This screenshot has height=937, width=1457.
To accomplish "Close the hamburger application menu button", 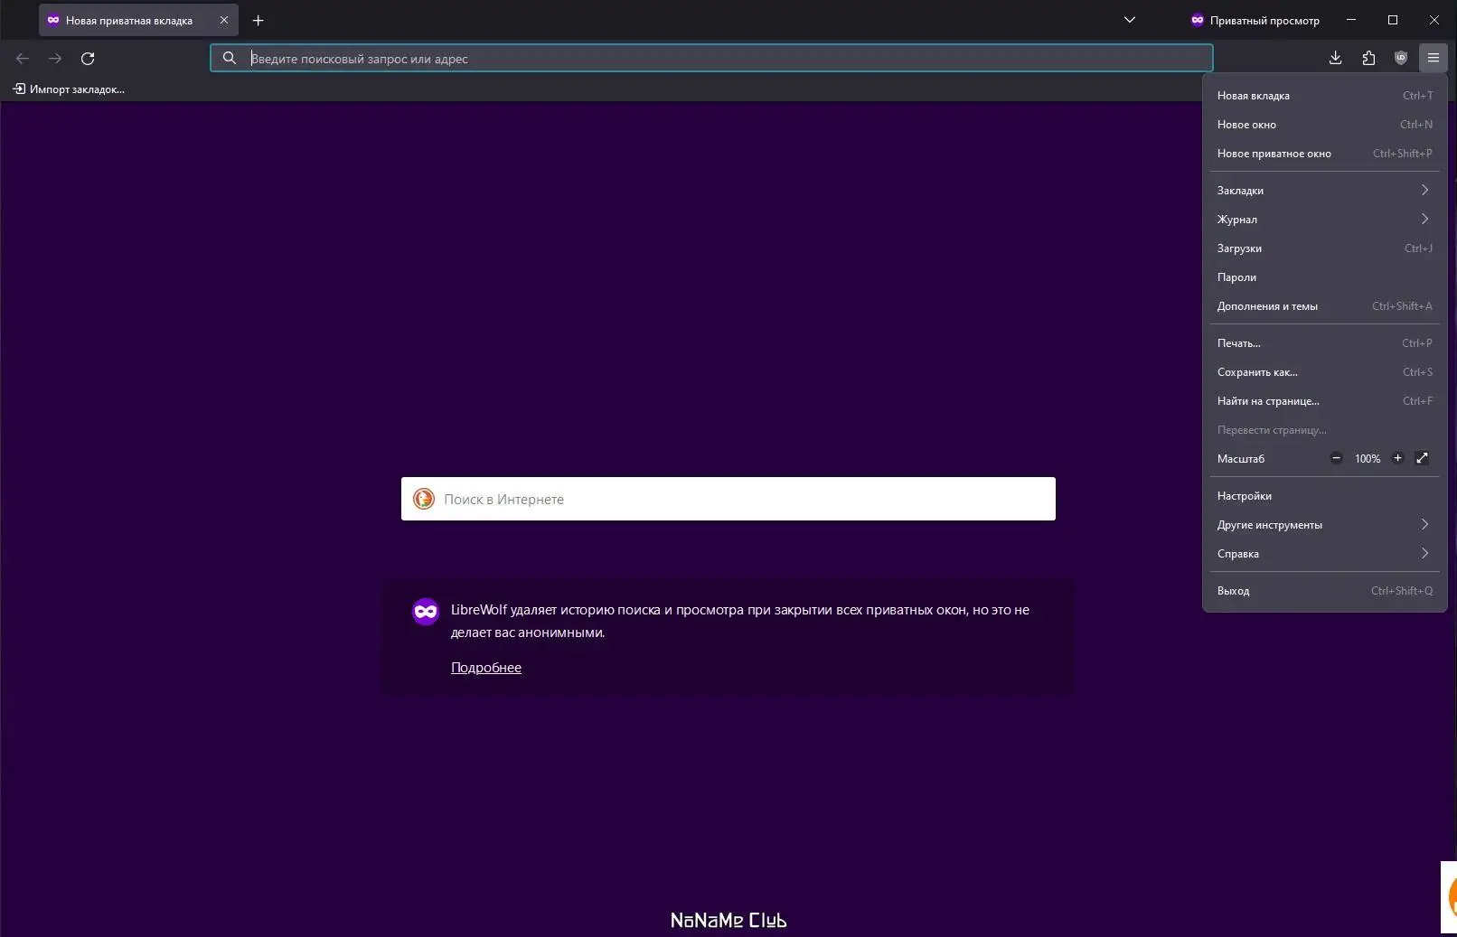I will (1433, 59).
